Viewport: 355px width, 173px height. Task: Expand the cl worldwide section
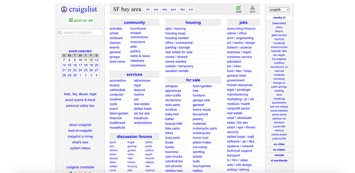(x=279, y=160)
